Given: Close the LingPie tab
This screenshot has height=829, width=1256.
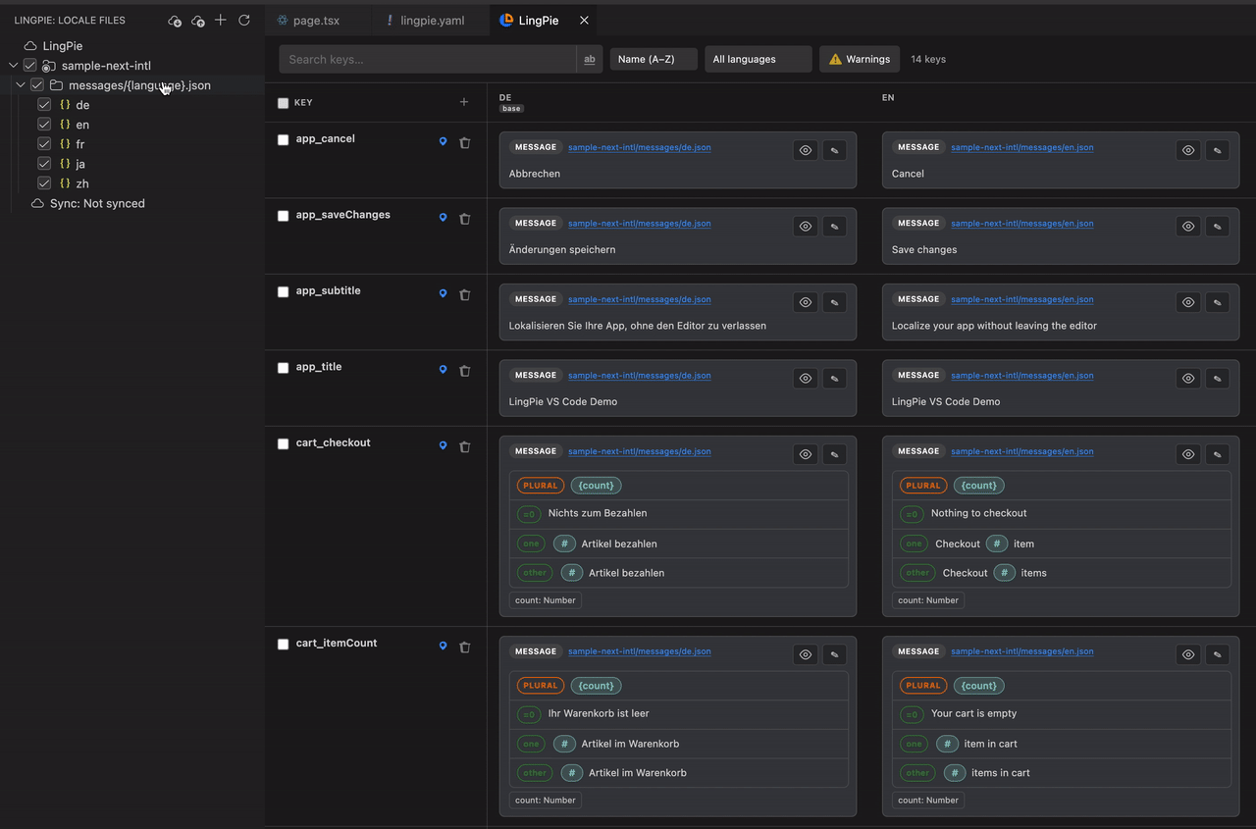Looking at the screenshot, I should [x=585, y=20].
